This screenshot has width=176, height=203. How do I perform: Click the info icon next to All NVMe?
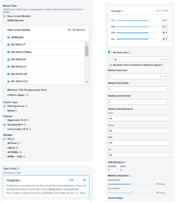pos(20,152)
